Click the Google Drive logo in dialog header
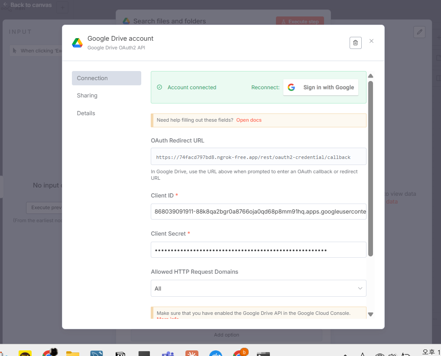 [78, 43]
